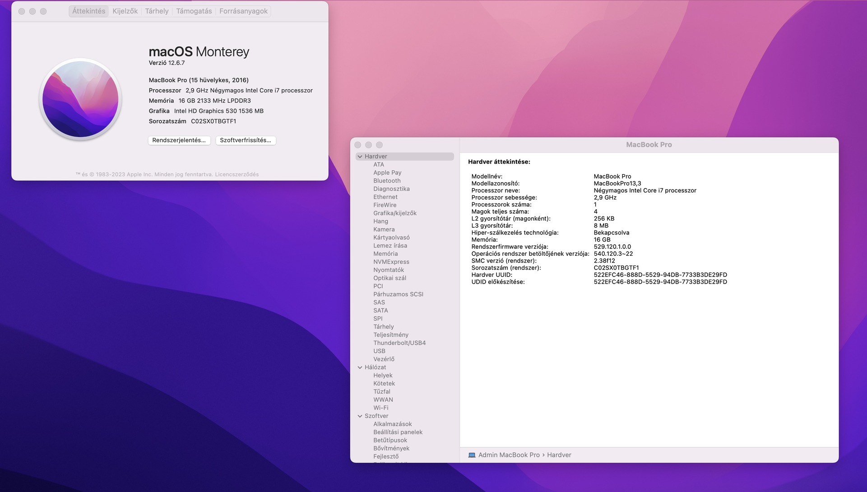The height and width of the screenshot is (492, 867).
Task: Click the Rendszerjelentés button
Action: click(179, 140)
